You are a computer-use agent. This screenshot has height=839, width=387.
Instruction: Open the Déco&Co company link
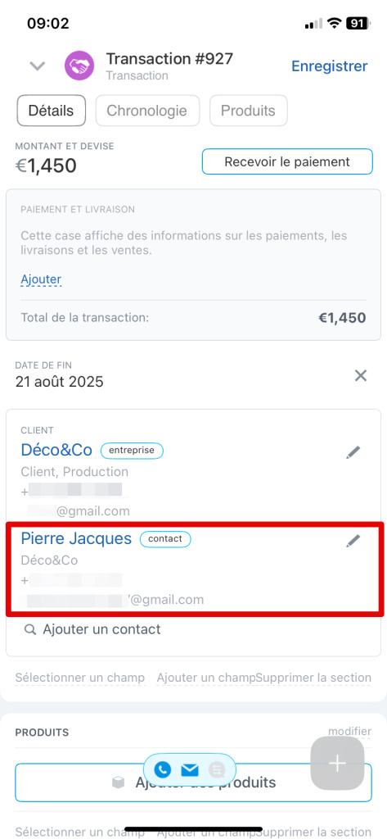pos(56,450)
